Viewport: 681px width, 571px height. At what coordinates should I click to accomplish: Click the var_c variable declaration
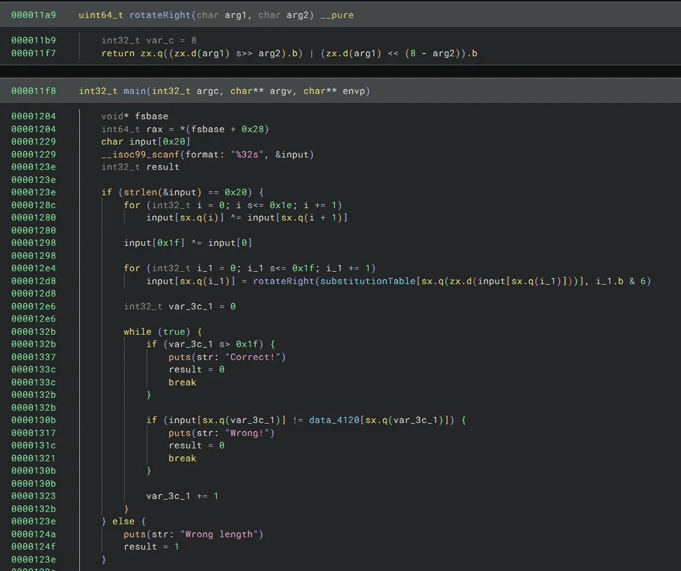click(x=160, y=41)
